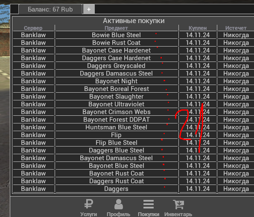Open the Услуги ruble icon
The height and width of the screenshot is (217, 254).
click(89, 204)
